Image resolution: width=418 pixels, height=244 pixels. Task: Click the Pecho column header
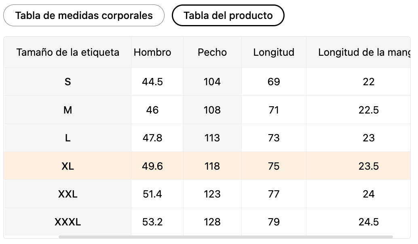(x=212, y=52)
